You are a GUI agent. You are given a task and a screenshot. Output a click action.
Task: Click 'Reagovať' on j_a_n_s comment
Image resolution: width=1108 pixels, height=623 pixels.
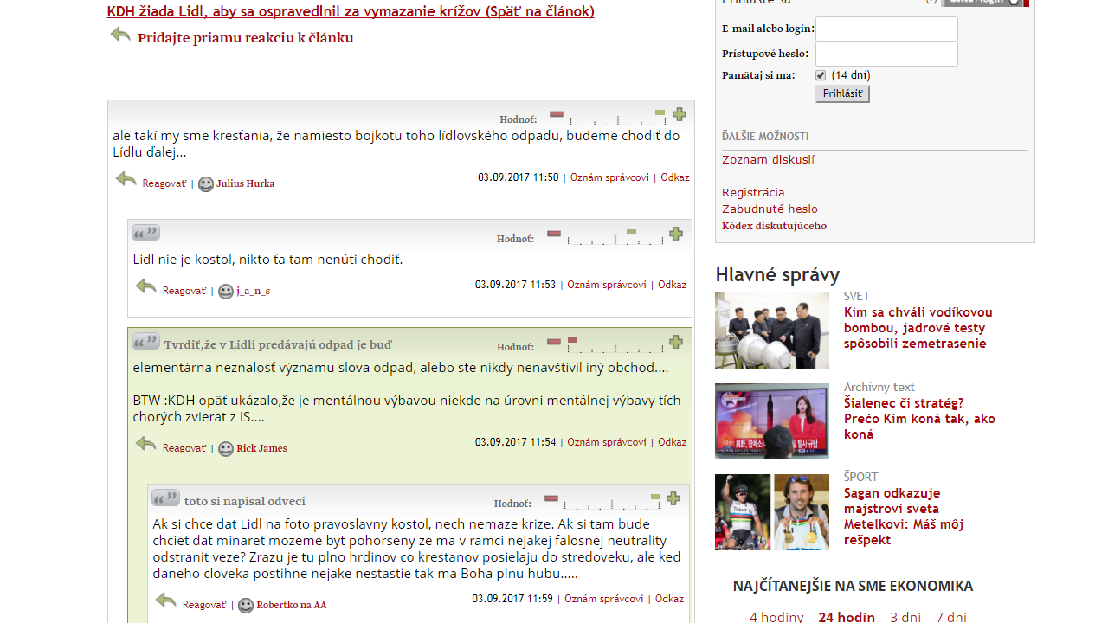coord(184,291)
